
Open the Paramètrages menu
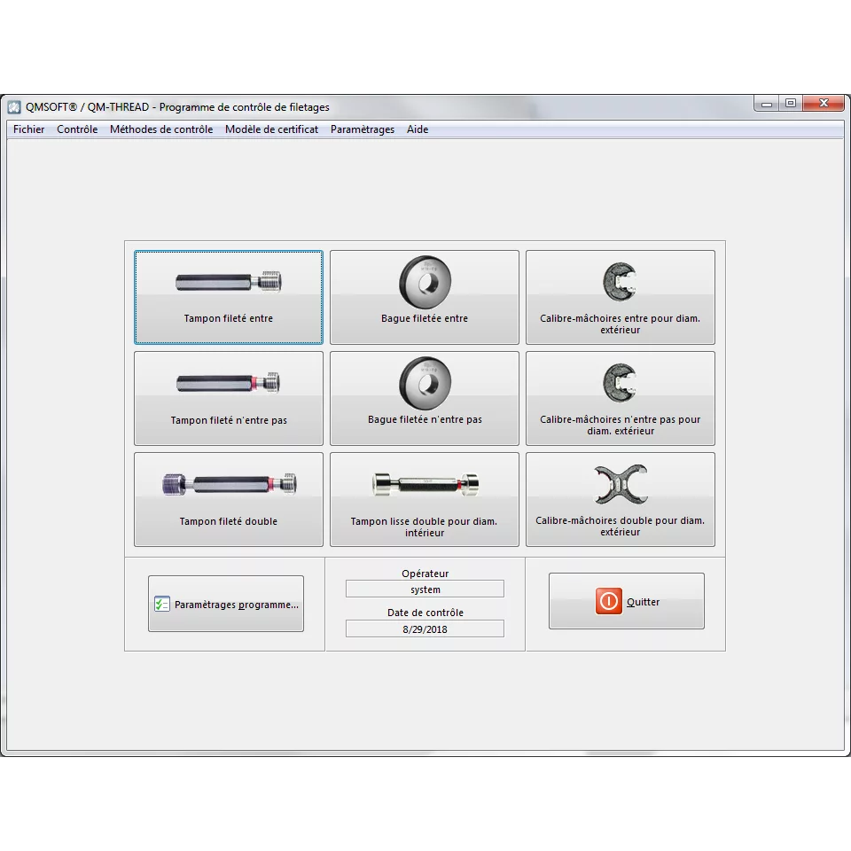coord(363,129)
